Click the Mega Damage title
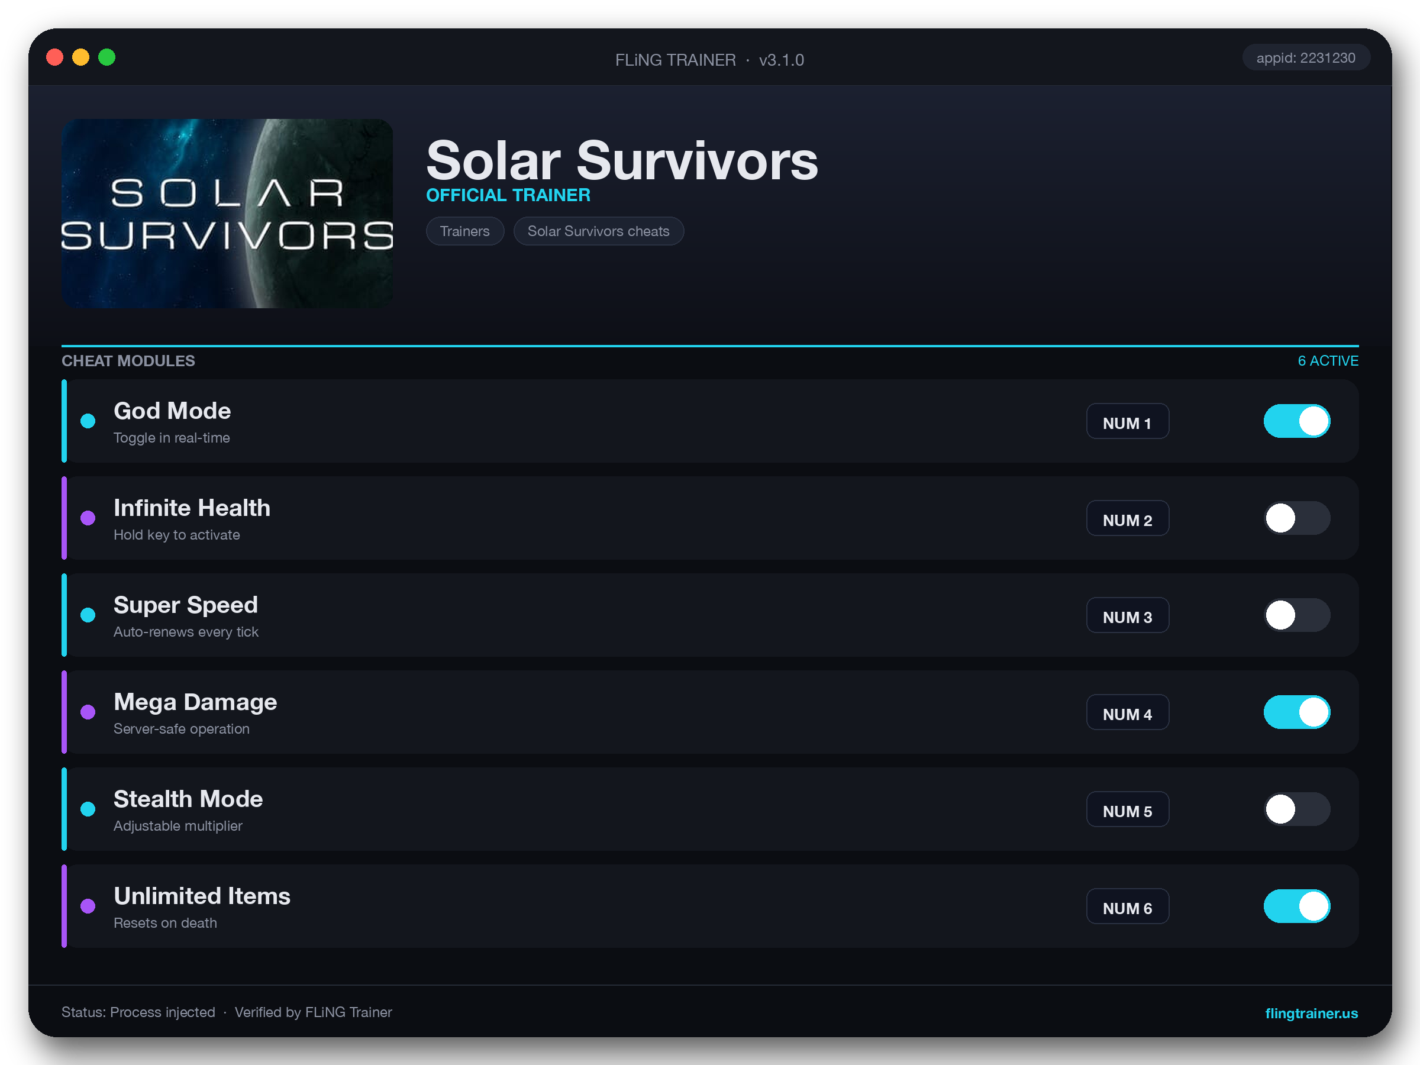This screenshot has width=1420, height=1065. [x=195, y=702]
